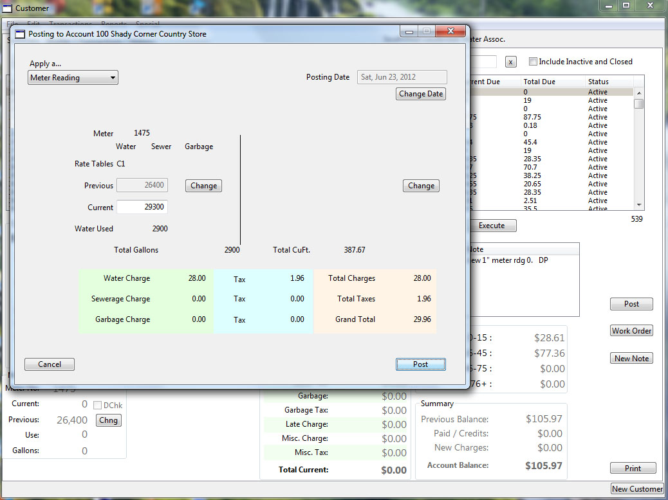Cancel the meter reading posting
This screenshot has width=668, height=500.
coord(50,364)
